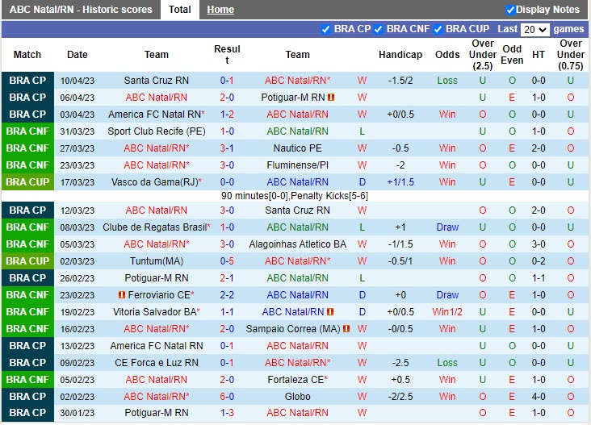Click BRA CUP badge in Vasco da Gama row

[27, 182]
